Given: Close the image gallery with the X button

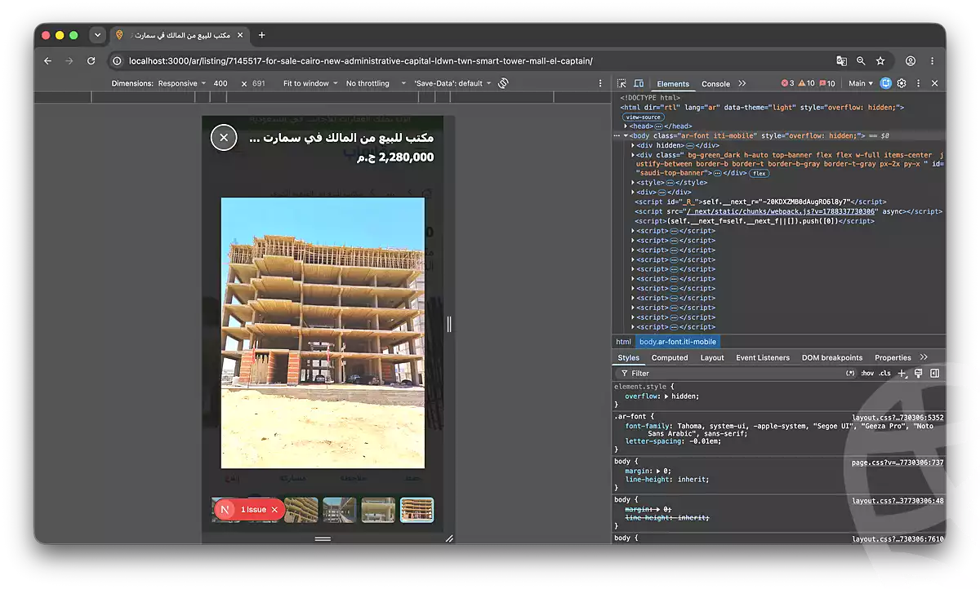Looking at the screenshot, I should click(x=224, y=137).
